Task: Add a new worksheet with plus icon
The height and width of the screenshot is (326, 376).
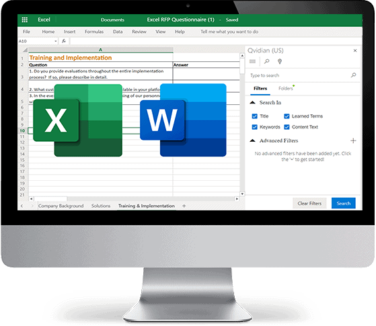Action: point(184,206)
